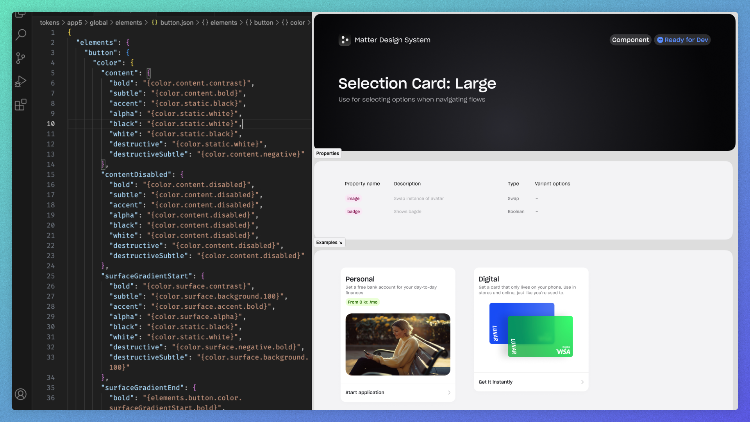Click the woman on bench photo

398,344
